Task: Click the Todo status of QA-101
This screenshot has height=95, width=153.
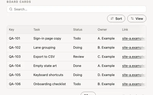Action: pos(77,39)
